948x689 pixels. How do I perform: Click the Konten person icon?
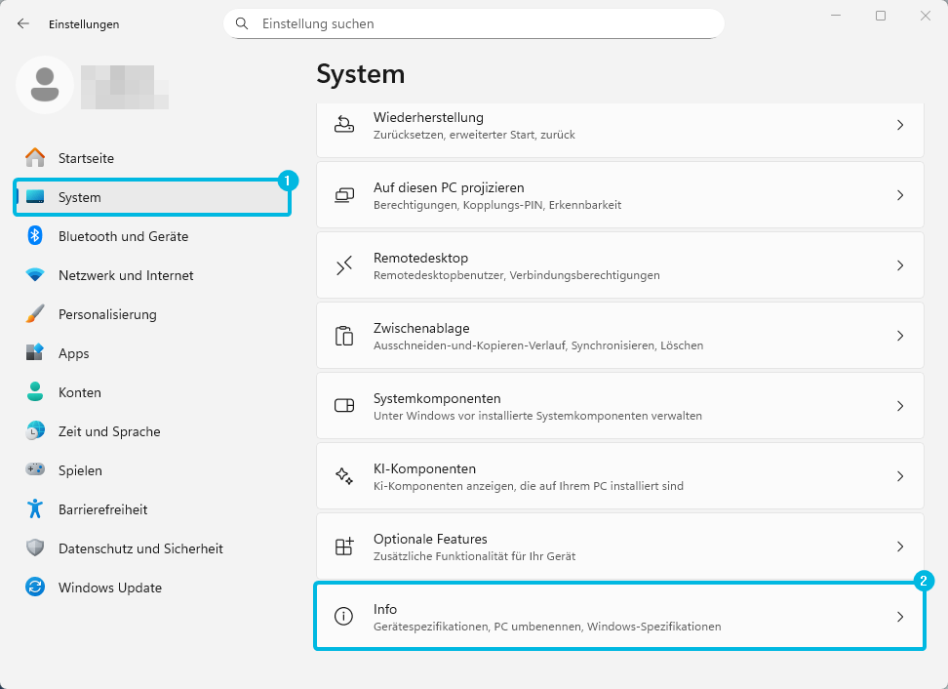(x=35, y=391)
